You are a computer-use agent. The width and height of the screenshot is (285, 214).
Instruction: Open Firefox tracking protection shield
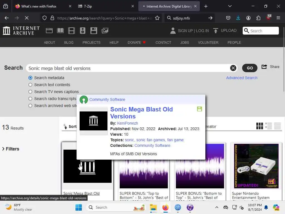click(45, 18)
